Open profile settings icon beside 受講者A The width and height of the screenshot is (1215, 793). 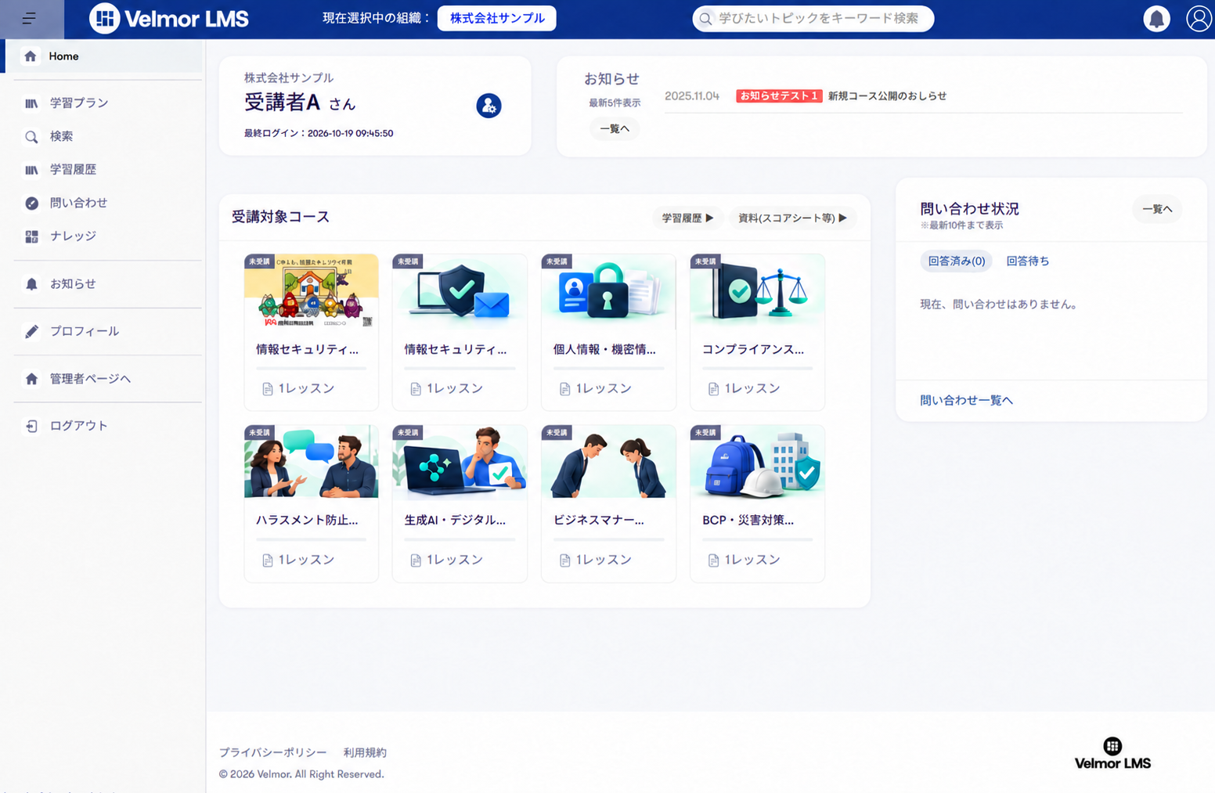[489, 105]
